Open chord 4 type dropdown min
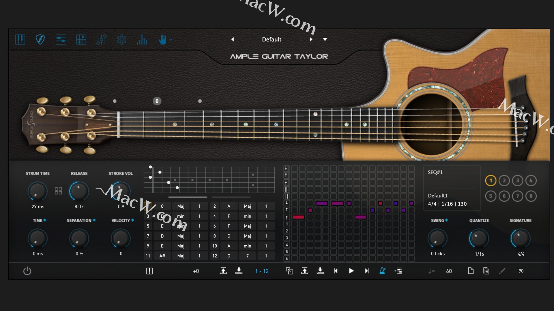Image resolution: width=554 pixels, height=311 pixels. coord(247,216)
